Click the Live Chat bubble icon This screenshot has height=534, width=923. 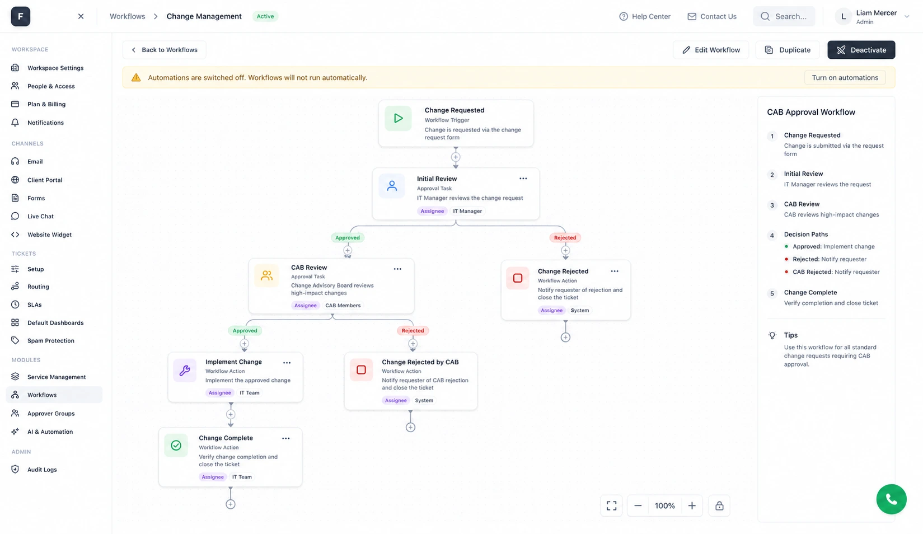point(15,216)
